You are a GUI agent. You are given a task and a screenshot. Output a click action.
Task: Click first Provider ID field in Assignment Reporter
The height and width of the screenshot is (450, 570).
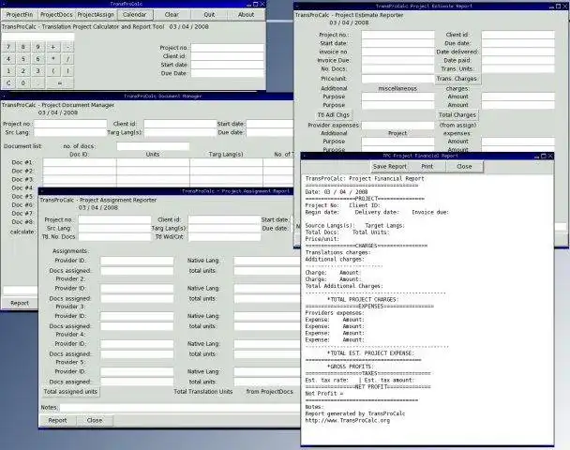[x=137, y=261]
